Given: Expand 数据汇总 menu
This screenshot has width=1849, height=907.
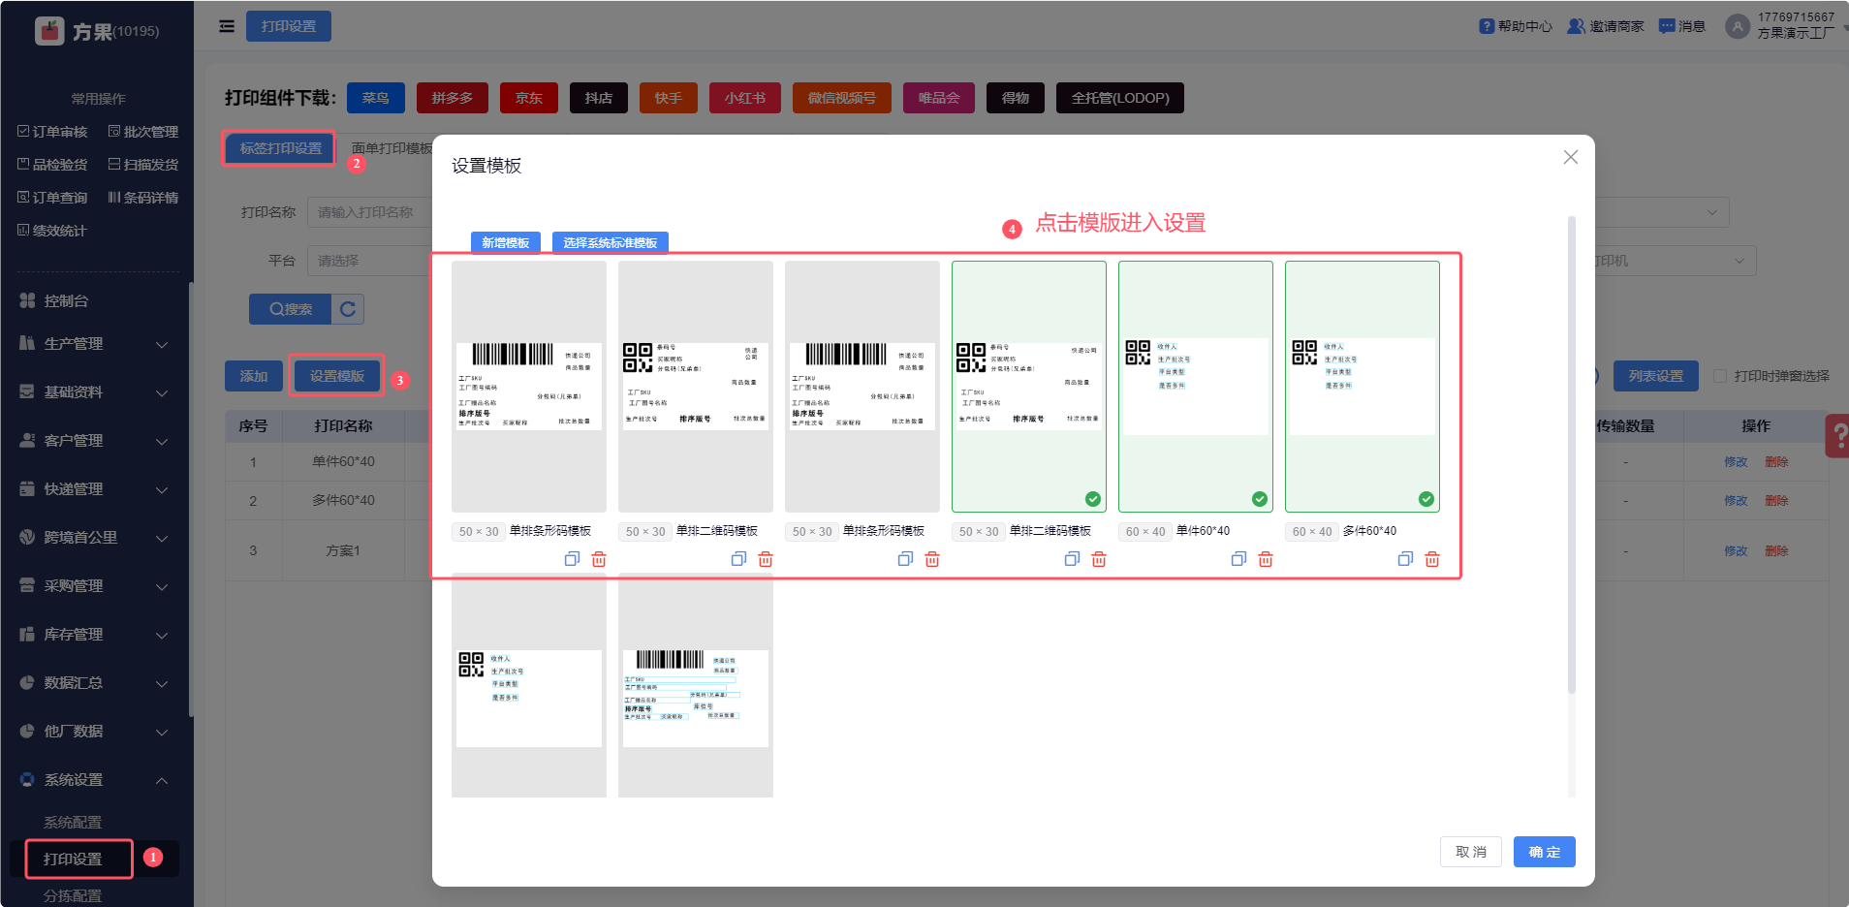Looking at the screenshot, I should (94, 683).
